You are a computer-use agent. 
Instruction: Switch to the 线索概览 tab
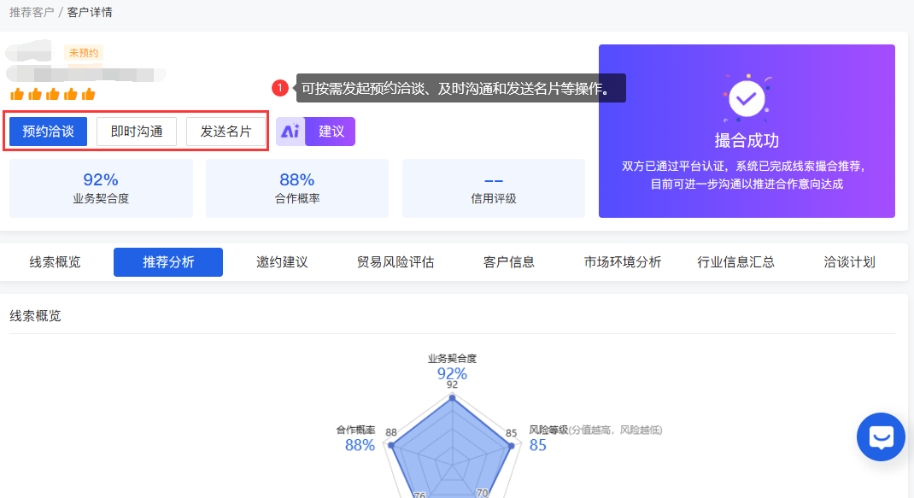pyautogui.click(x=56, y=262)
